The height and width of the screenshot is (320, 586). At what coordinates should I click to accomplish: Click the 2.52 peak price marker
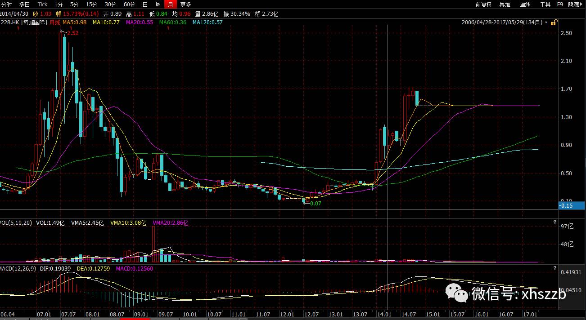pos(73,33)
